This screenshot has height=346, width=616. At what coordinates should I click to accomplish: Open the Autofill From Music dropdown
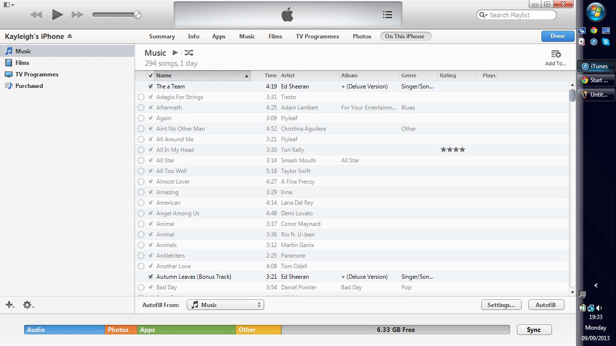coord(225,305)
